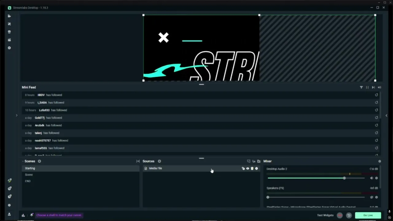Screen dimensions: 393x221
Task: Mute Mini Feed alert sounds
Action: tap(379, 87)
